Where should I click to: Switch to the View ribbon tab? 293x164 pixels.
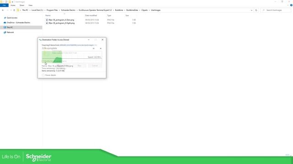pos(30,5)
